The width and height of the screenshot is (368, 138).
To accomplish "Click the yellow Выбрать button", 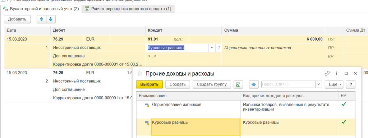I will coord(149,84).
